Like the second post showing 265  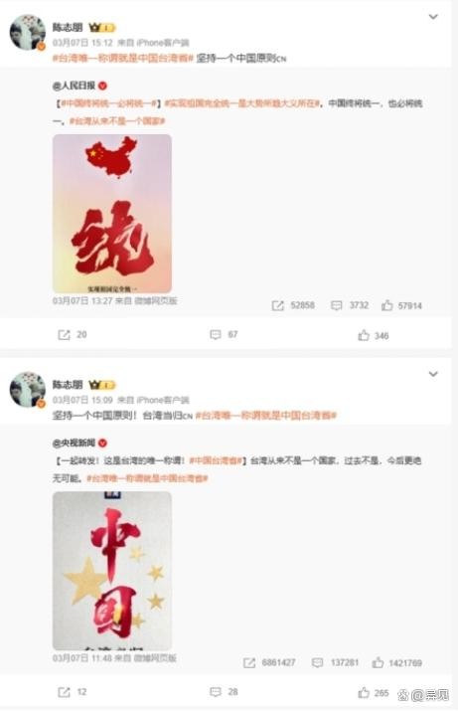pyautogui.click(x=364, y=692)
